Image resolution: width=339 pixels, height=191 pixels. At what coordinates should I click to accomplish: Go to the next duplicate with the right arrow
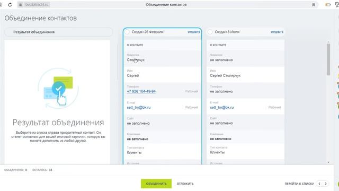point(326,184)
